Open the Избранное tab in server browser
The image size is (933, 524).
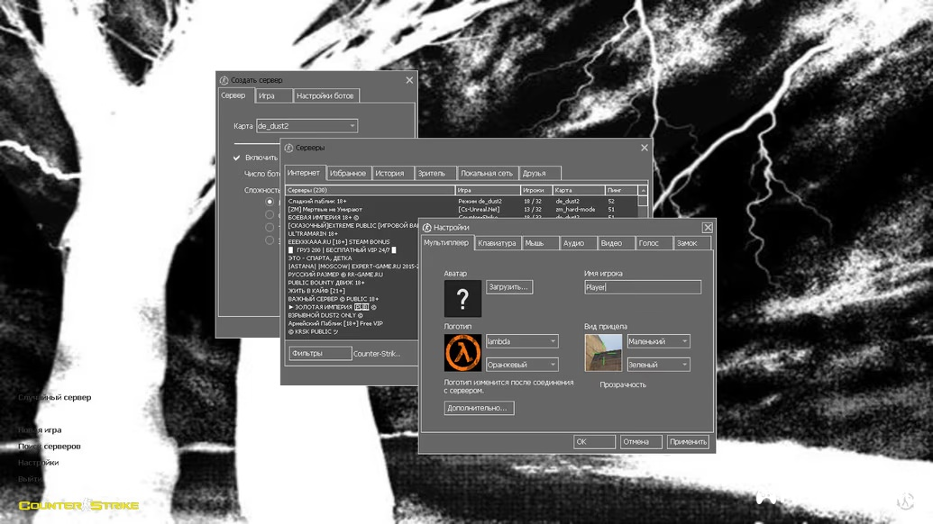coord(348,173)
